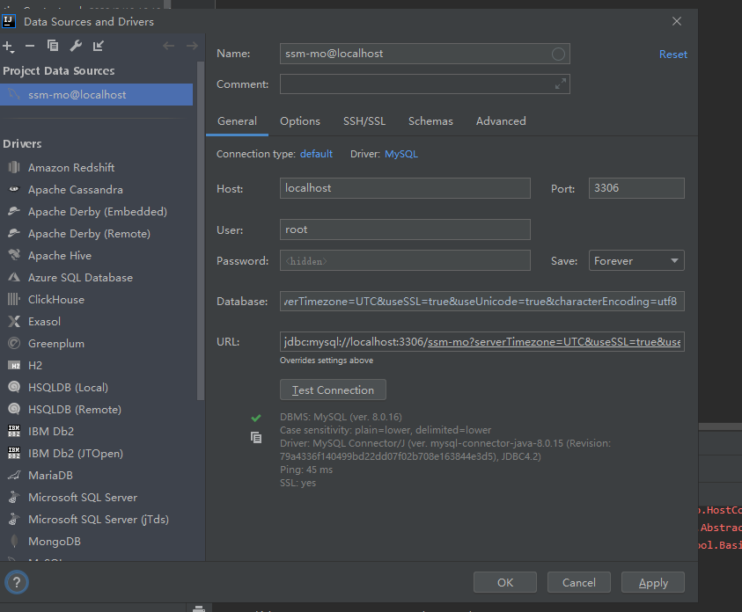The width and height of the screenshot is (742, 612).
Task: Click the Cancel button
Action: (x=579, y=582)
